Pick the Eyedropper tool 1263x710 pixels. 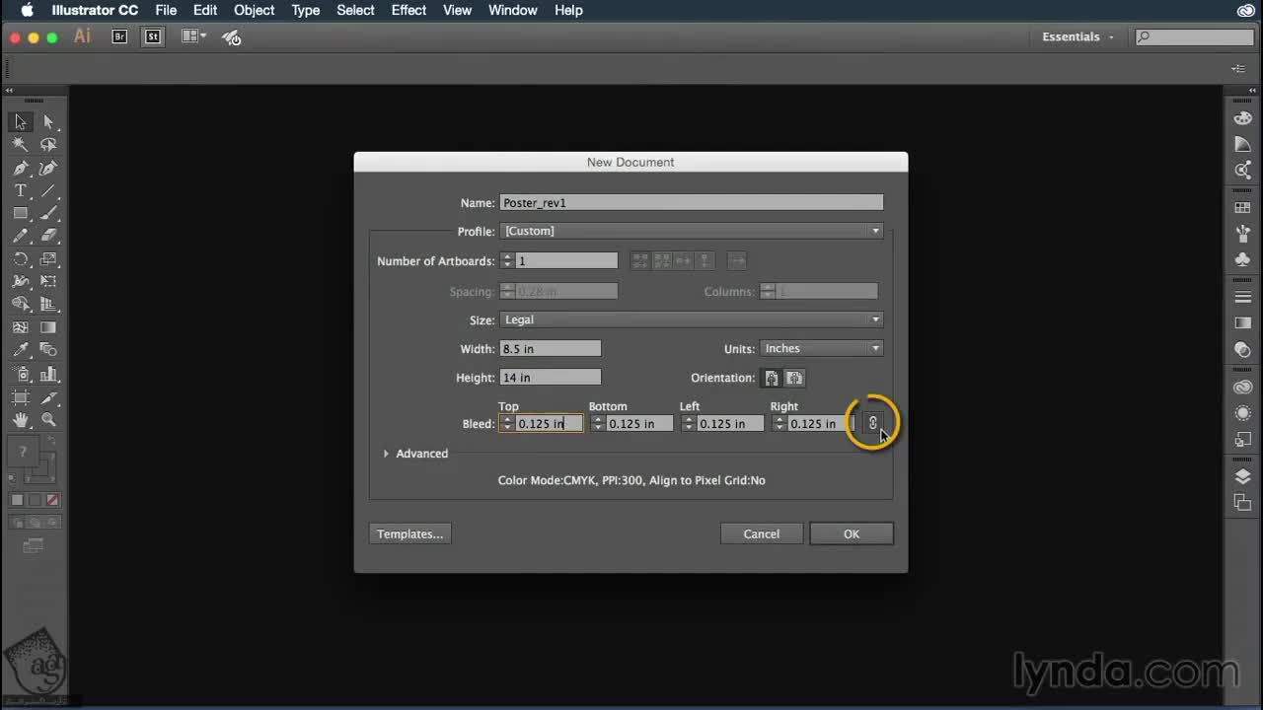(20, 350)
